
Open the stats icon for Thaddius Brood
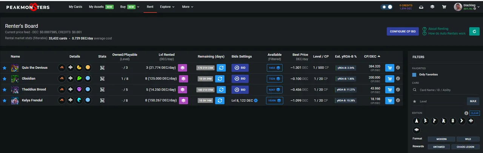coord(102,89)
